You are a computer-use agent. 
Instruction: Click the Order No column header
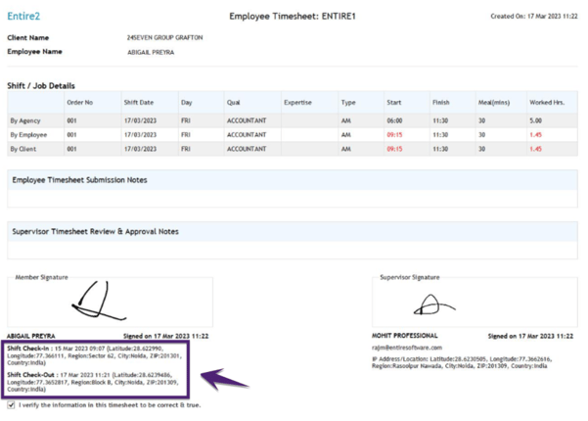tap(80, 103)
